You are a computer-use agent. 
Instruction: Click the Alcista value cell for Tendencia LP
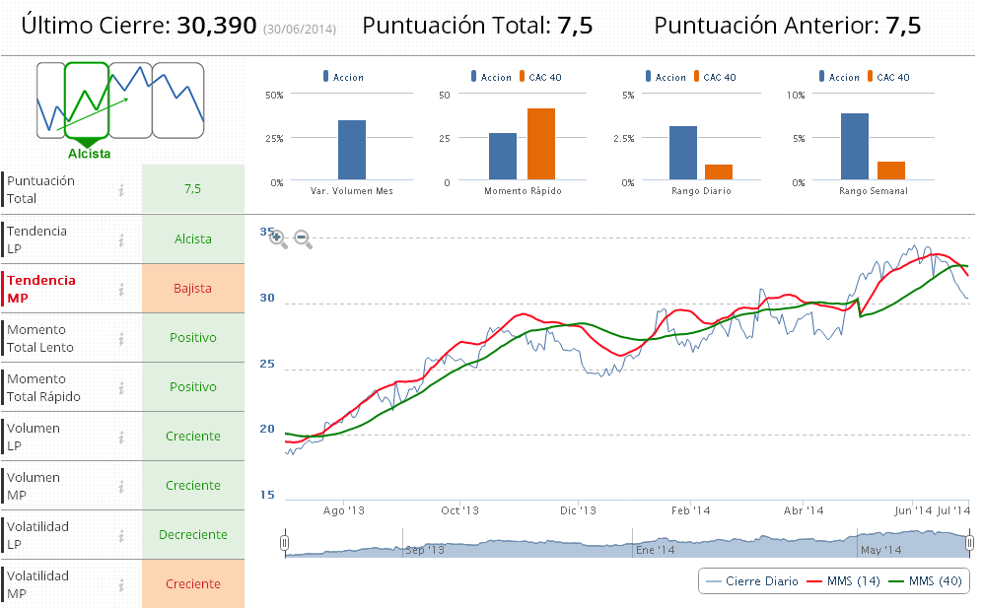(193, 238)
